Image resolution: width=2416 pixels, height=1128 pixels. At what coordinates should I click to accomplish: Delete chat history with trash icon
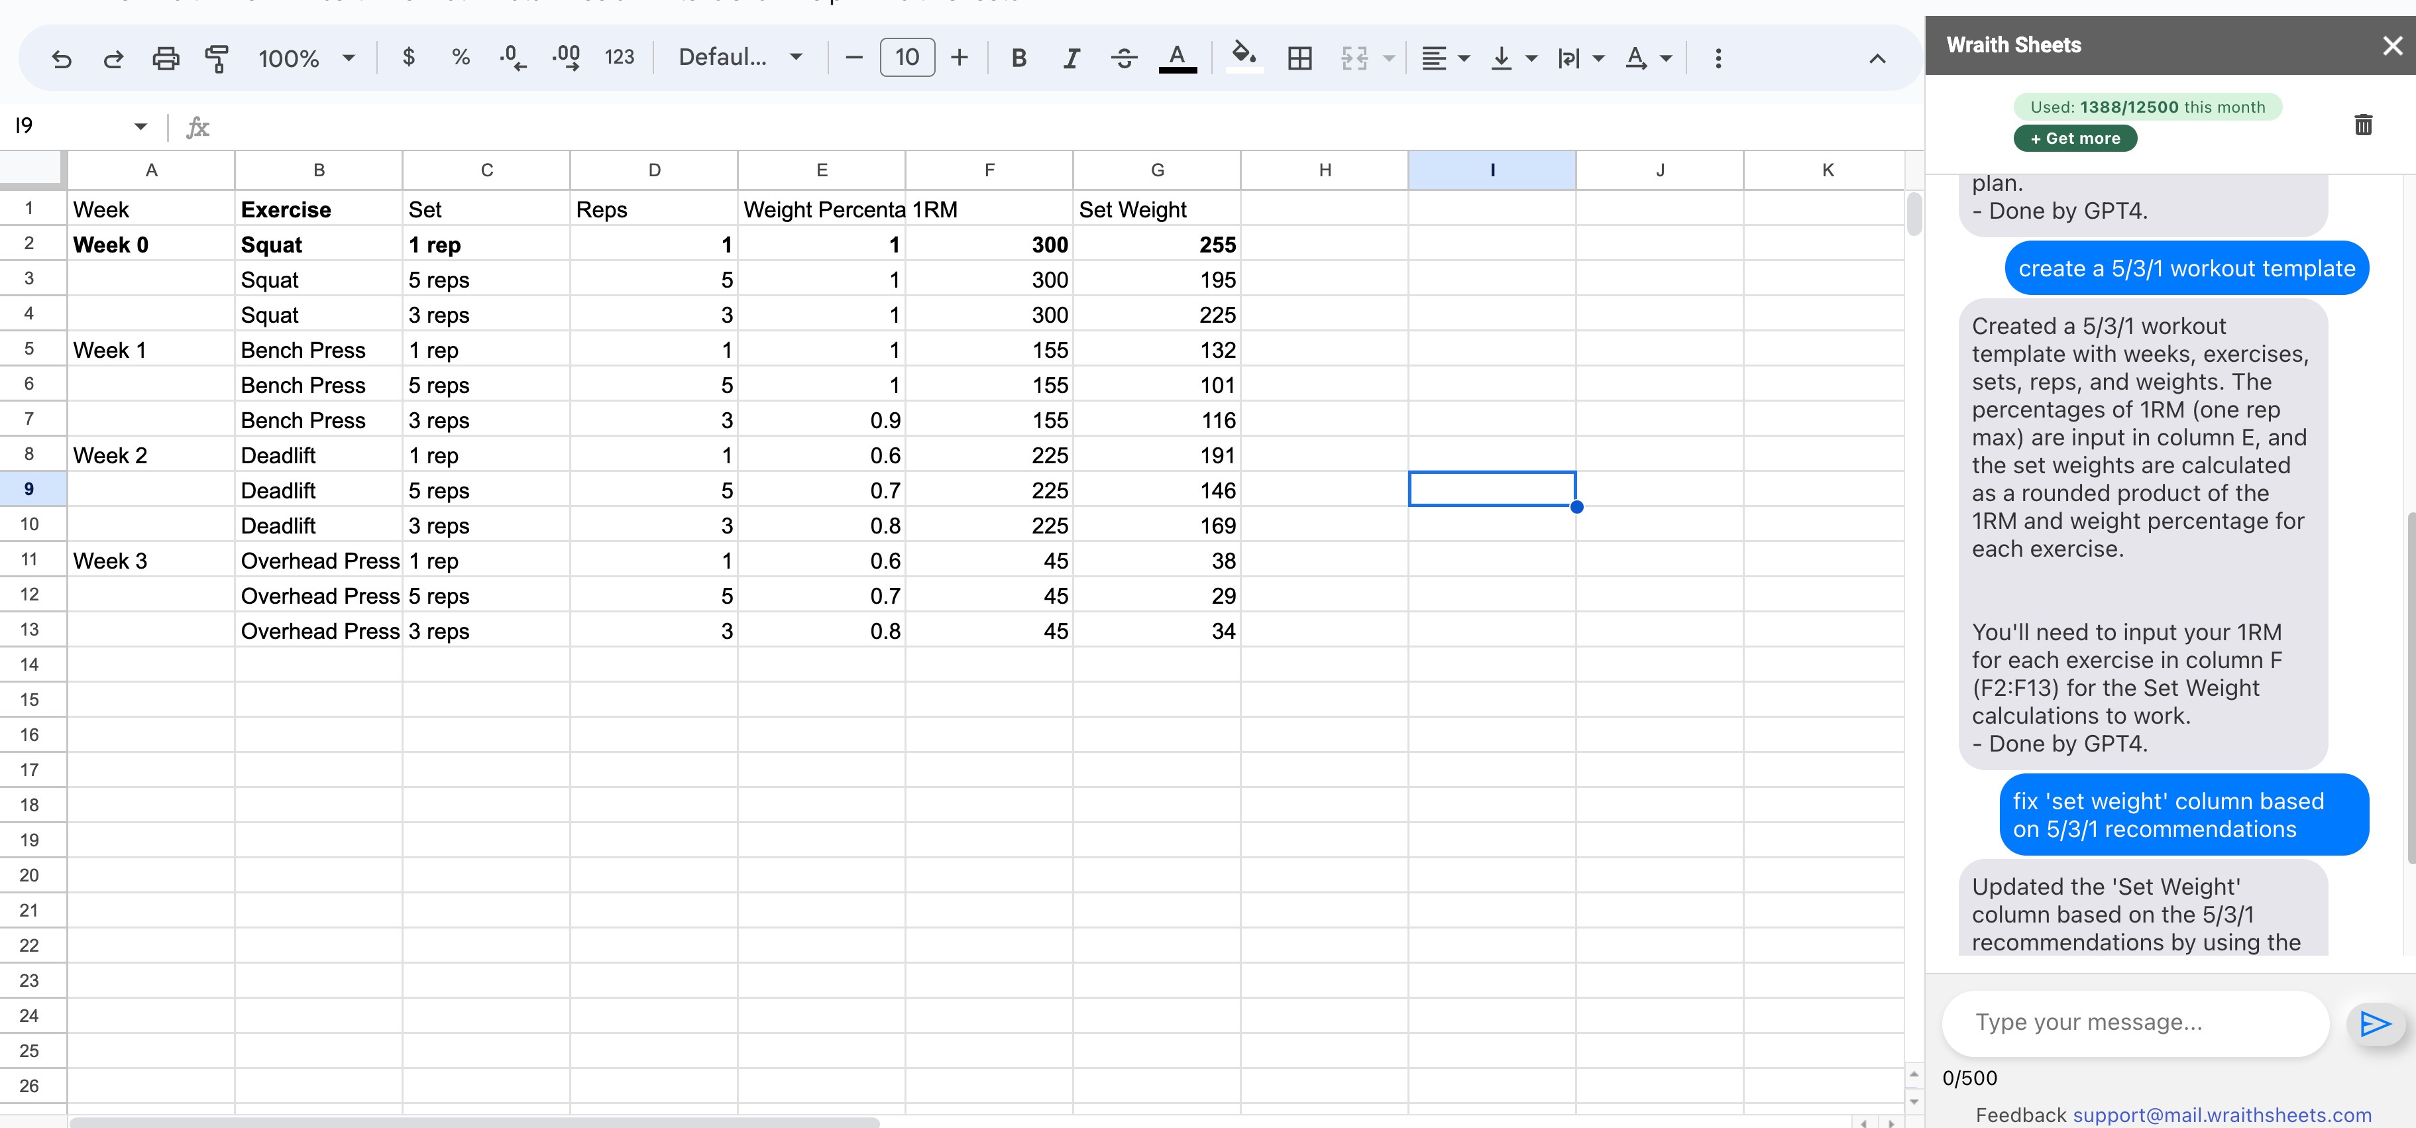click(2362, 125)
